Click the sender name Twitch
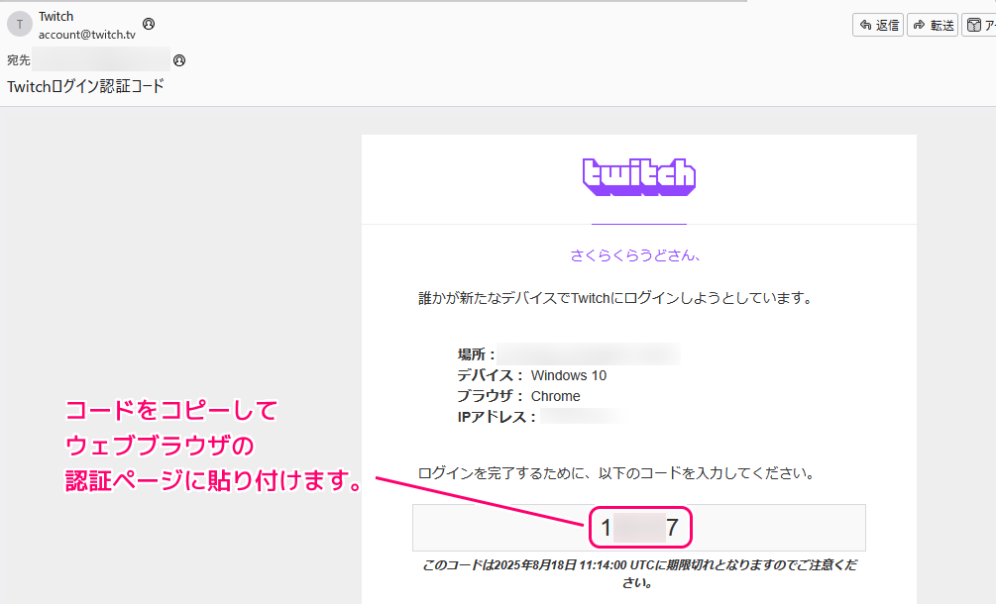This screenshot has height=604, width=996. 55,17
